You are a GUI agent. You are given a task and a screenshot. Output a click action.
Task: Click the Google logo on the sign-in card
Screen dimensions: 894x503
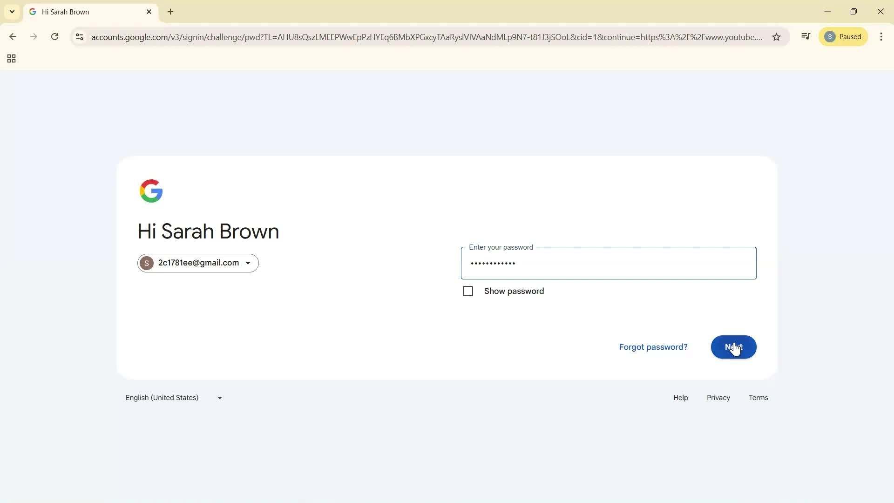coord(151,190)
